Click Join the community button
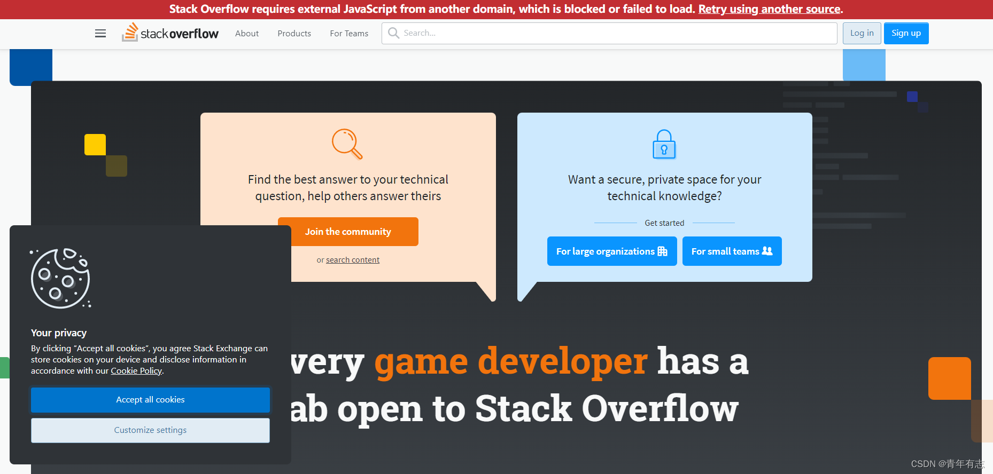993x474 pixels. (348, 232)
